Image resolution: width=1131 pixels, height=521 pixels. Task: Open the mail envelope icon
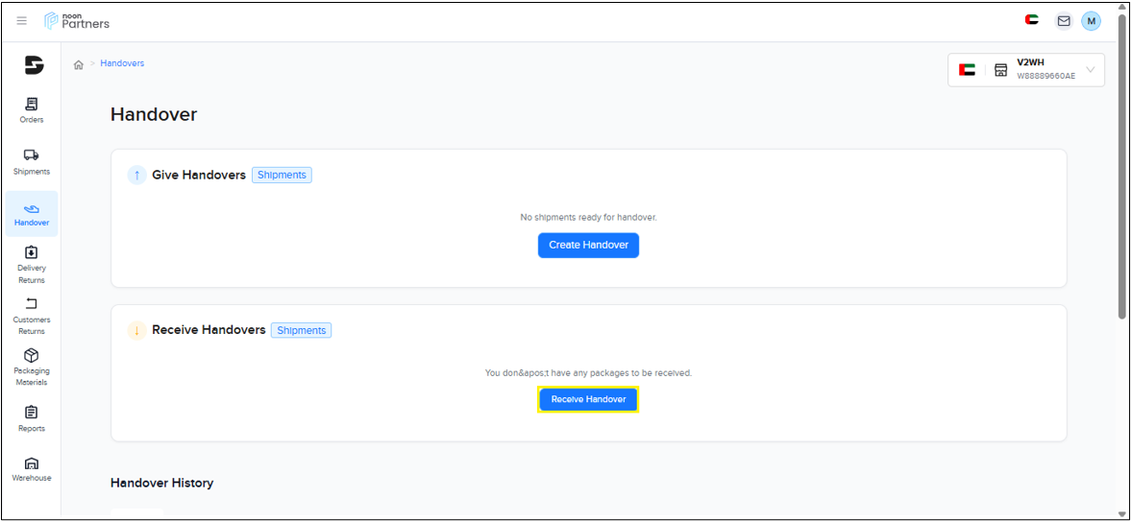pyautogui.click(x=1064, y=20)
